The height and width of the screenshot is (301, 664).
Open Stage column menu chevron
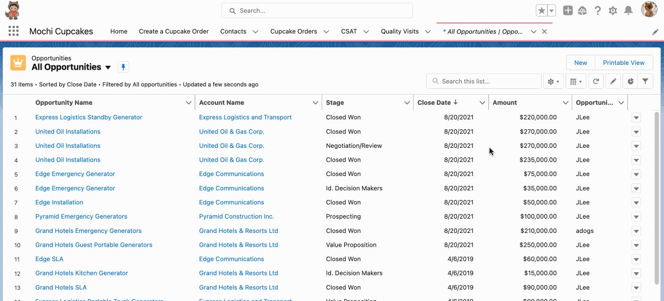click(407, 103)
